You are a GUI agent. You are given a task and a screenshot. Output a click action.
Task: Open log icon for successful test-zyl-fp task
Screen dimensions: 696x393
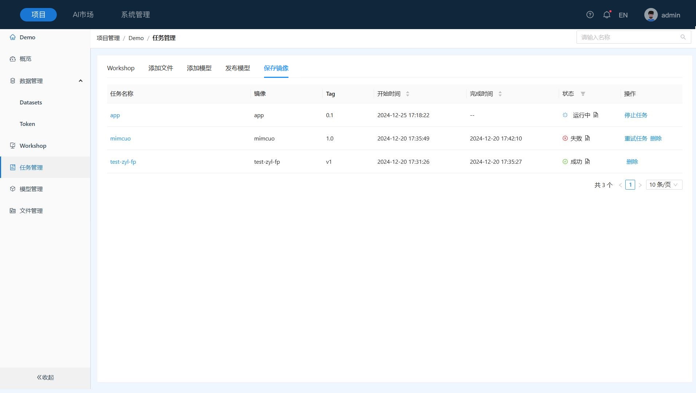(587, 162)
